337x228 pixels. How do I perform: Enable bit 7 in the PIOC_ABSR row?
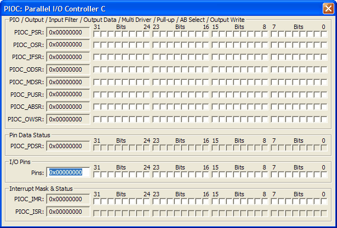coord(274,107)
